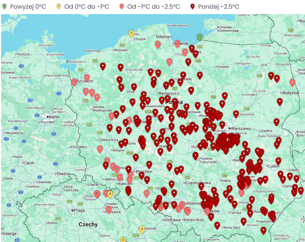Select the light red marker above Głogów
Screen dimensions: 305x242
coord(100,149)
